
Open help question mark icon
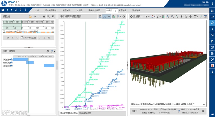[x=21, y=10]
